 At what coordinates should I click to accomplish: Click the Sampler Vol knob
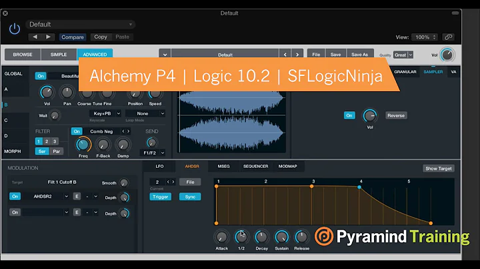[370, 116]
